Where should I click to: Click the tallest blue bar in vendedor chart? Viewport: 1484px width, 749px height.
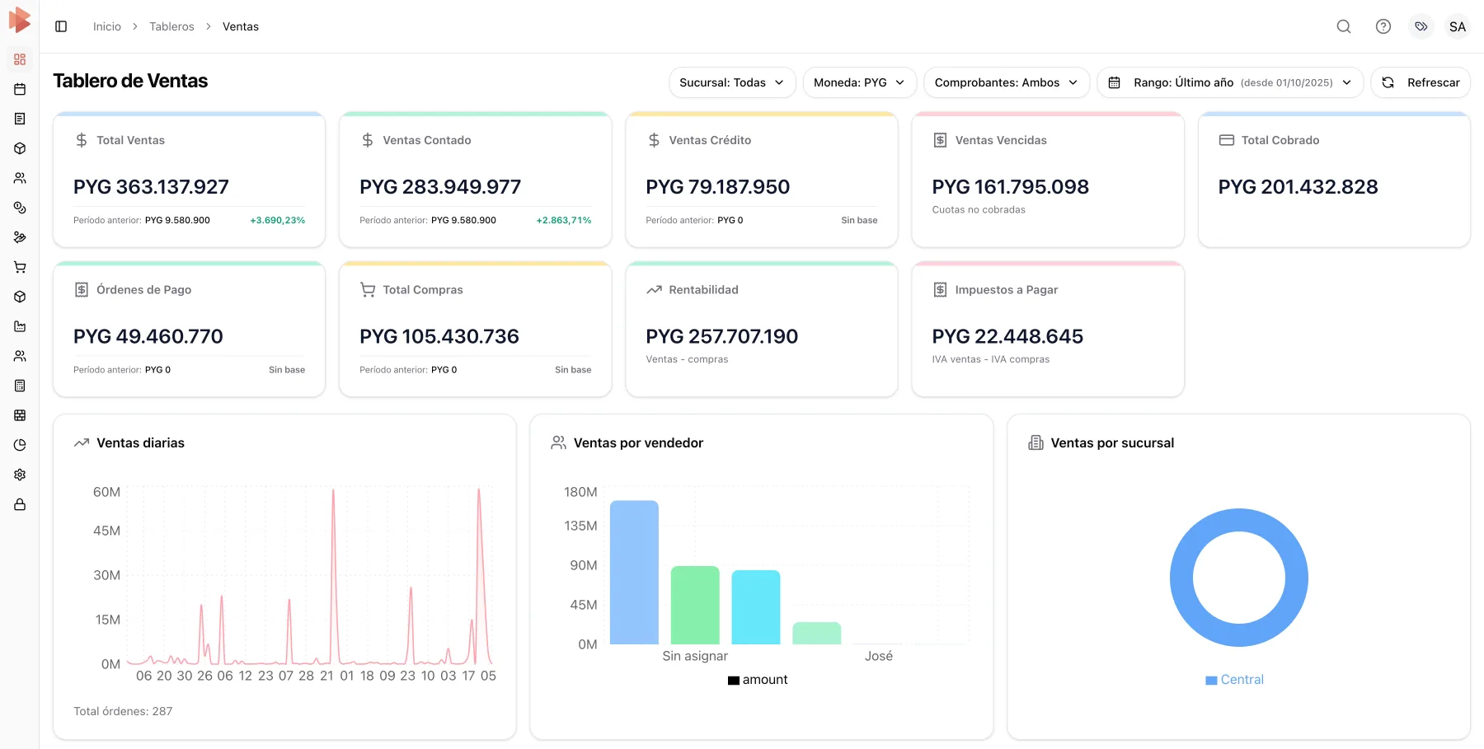(634, 572)
